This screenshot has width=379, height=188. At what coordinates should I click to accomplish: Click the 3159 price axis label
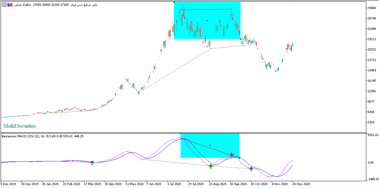[371, 122]
